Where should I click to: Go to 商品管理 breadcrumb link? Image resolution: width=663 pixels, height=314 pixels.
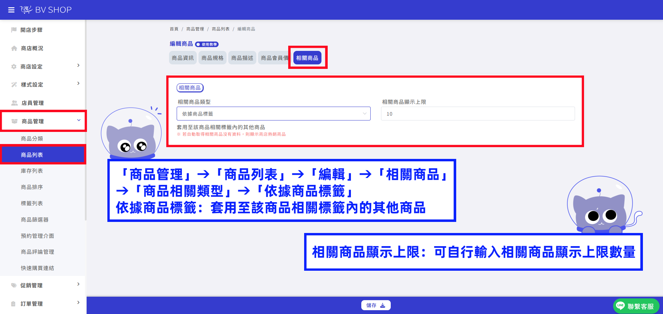[195, 29]
